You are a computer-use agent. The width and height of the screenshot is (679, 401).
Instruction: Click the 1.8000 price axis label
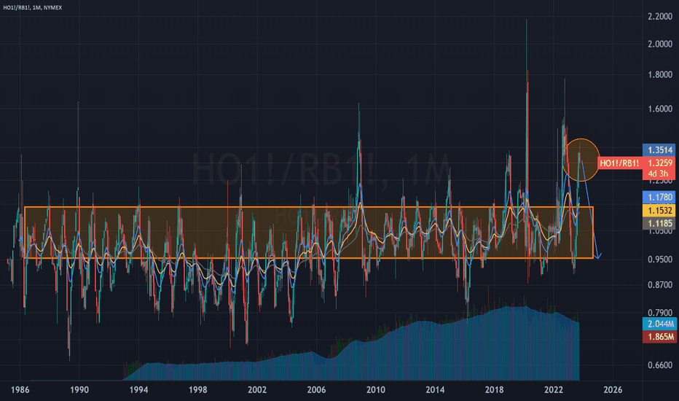[x=660, y=74]
